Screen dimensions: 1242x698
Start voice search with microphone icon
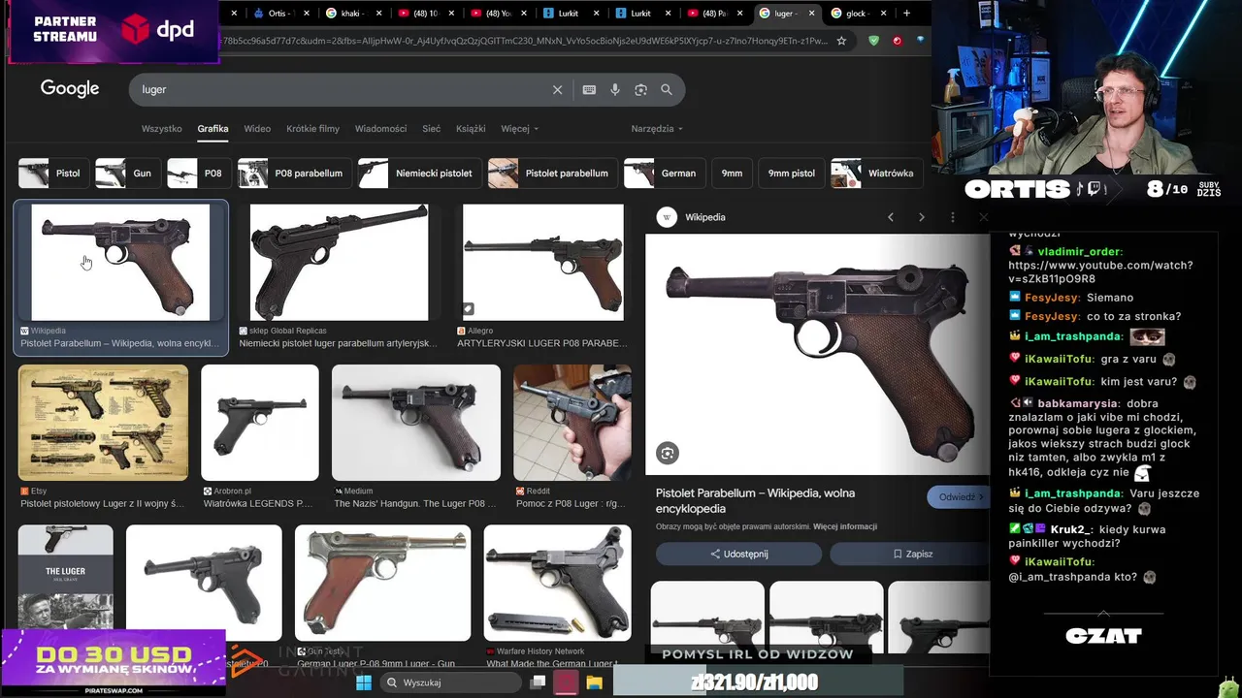tap(615, 89)
